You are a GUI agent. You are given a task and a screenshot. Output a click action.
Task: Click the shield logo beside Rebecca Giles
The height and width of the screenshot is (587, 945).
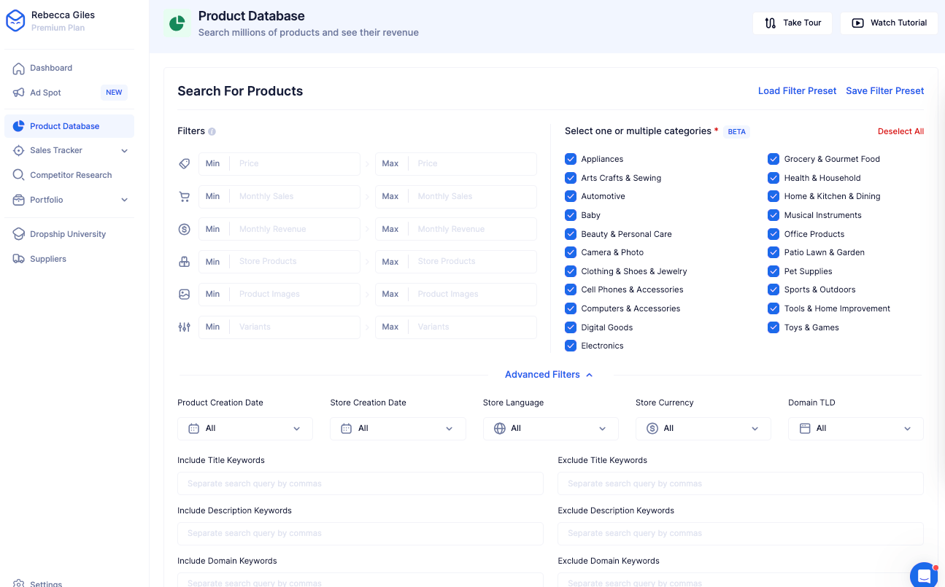pyautogui.click(x=15, y=21)
